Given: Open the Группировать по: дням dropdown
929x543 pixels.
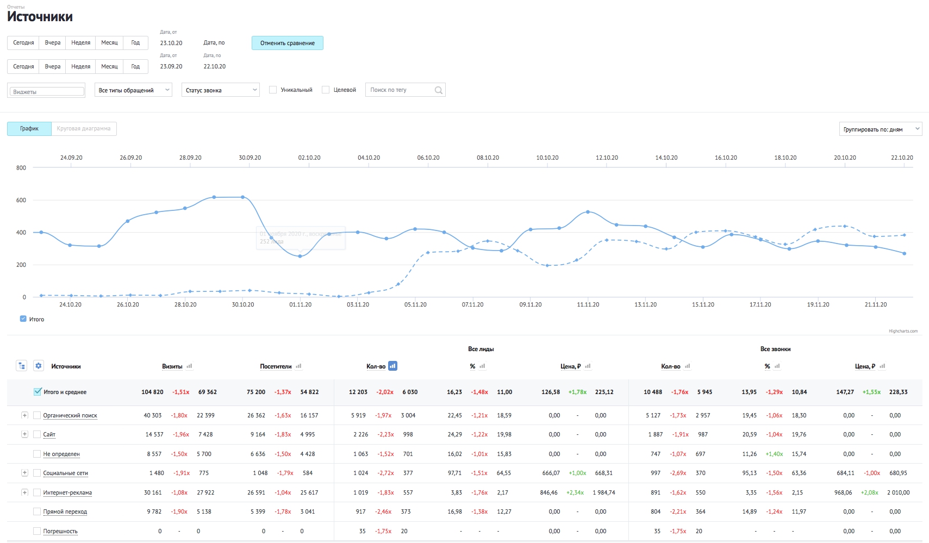Looking at the screenshot, I should 881,129.
